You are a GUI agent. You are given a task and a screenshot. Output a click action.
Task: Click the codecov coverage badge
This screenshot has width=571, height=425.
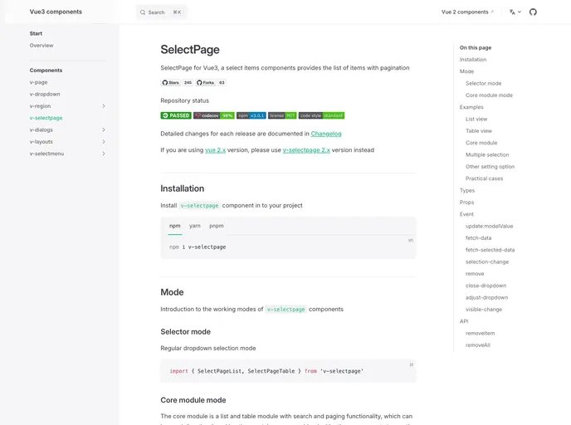pos(214,115)
